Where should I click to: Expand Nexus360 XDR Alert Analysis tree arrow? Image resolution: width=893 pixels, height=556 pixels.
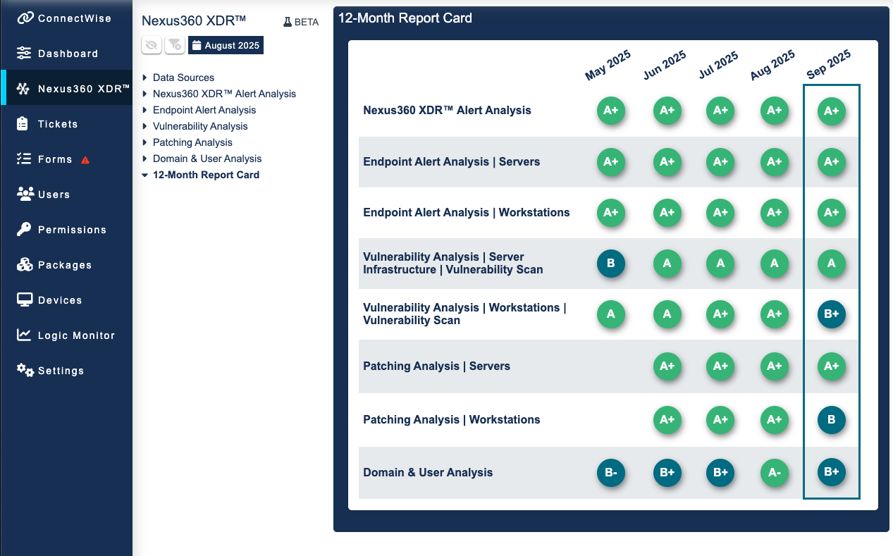click(145, 94)
